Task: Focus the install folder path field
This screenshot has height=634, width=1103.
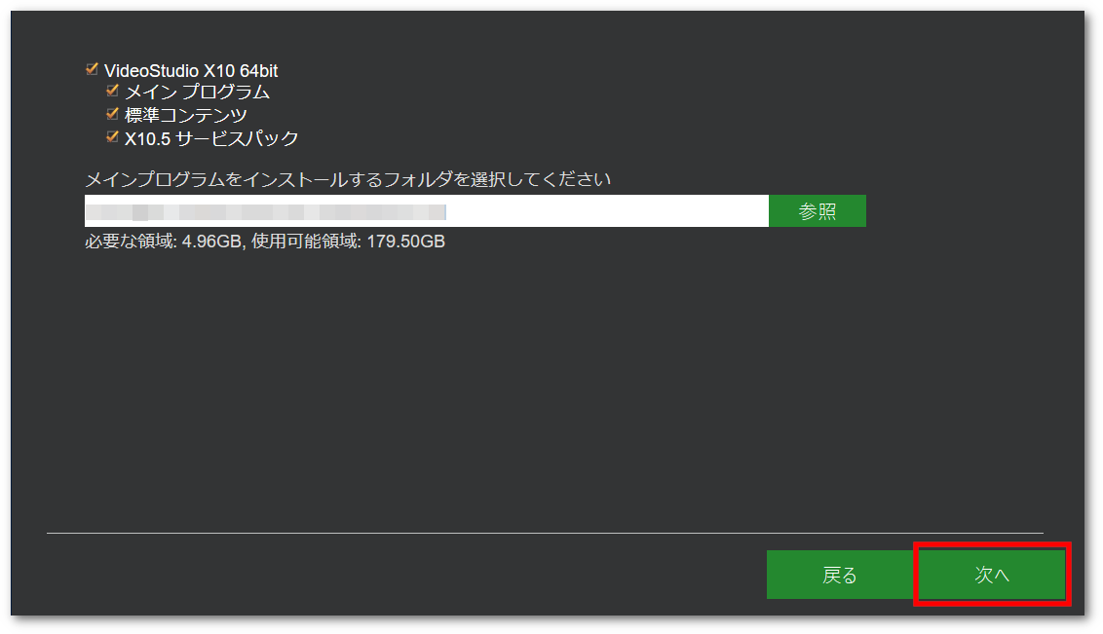Action: (x=426, y=211)
